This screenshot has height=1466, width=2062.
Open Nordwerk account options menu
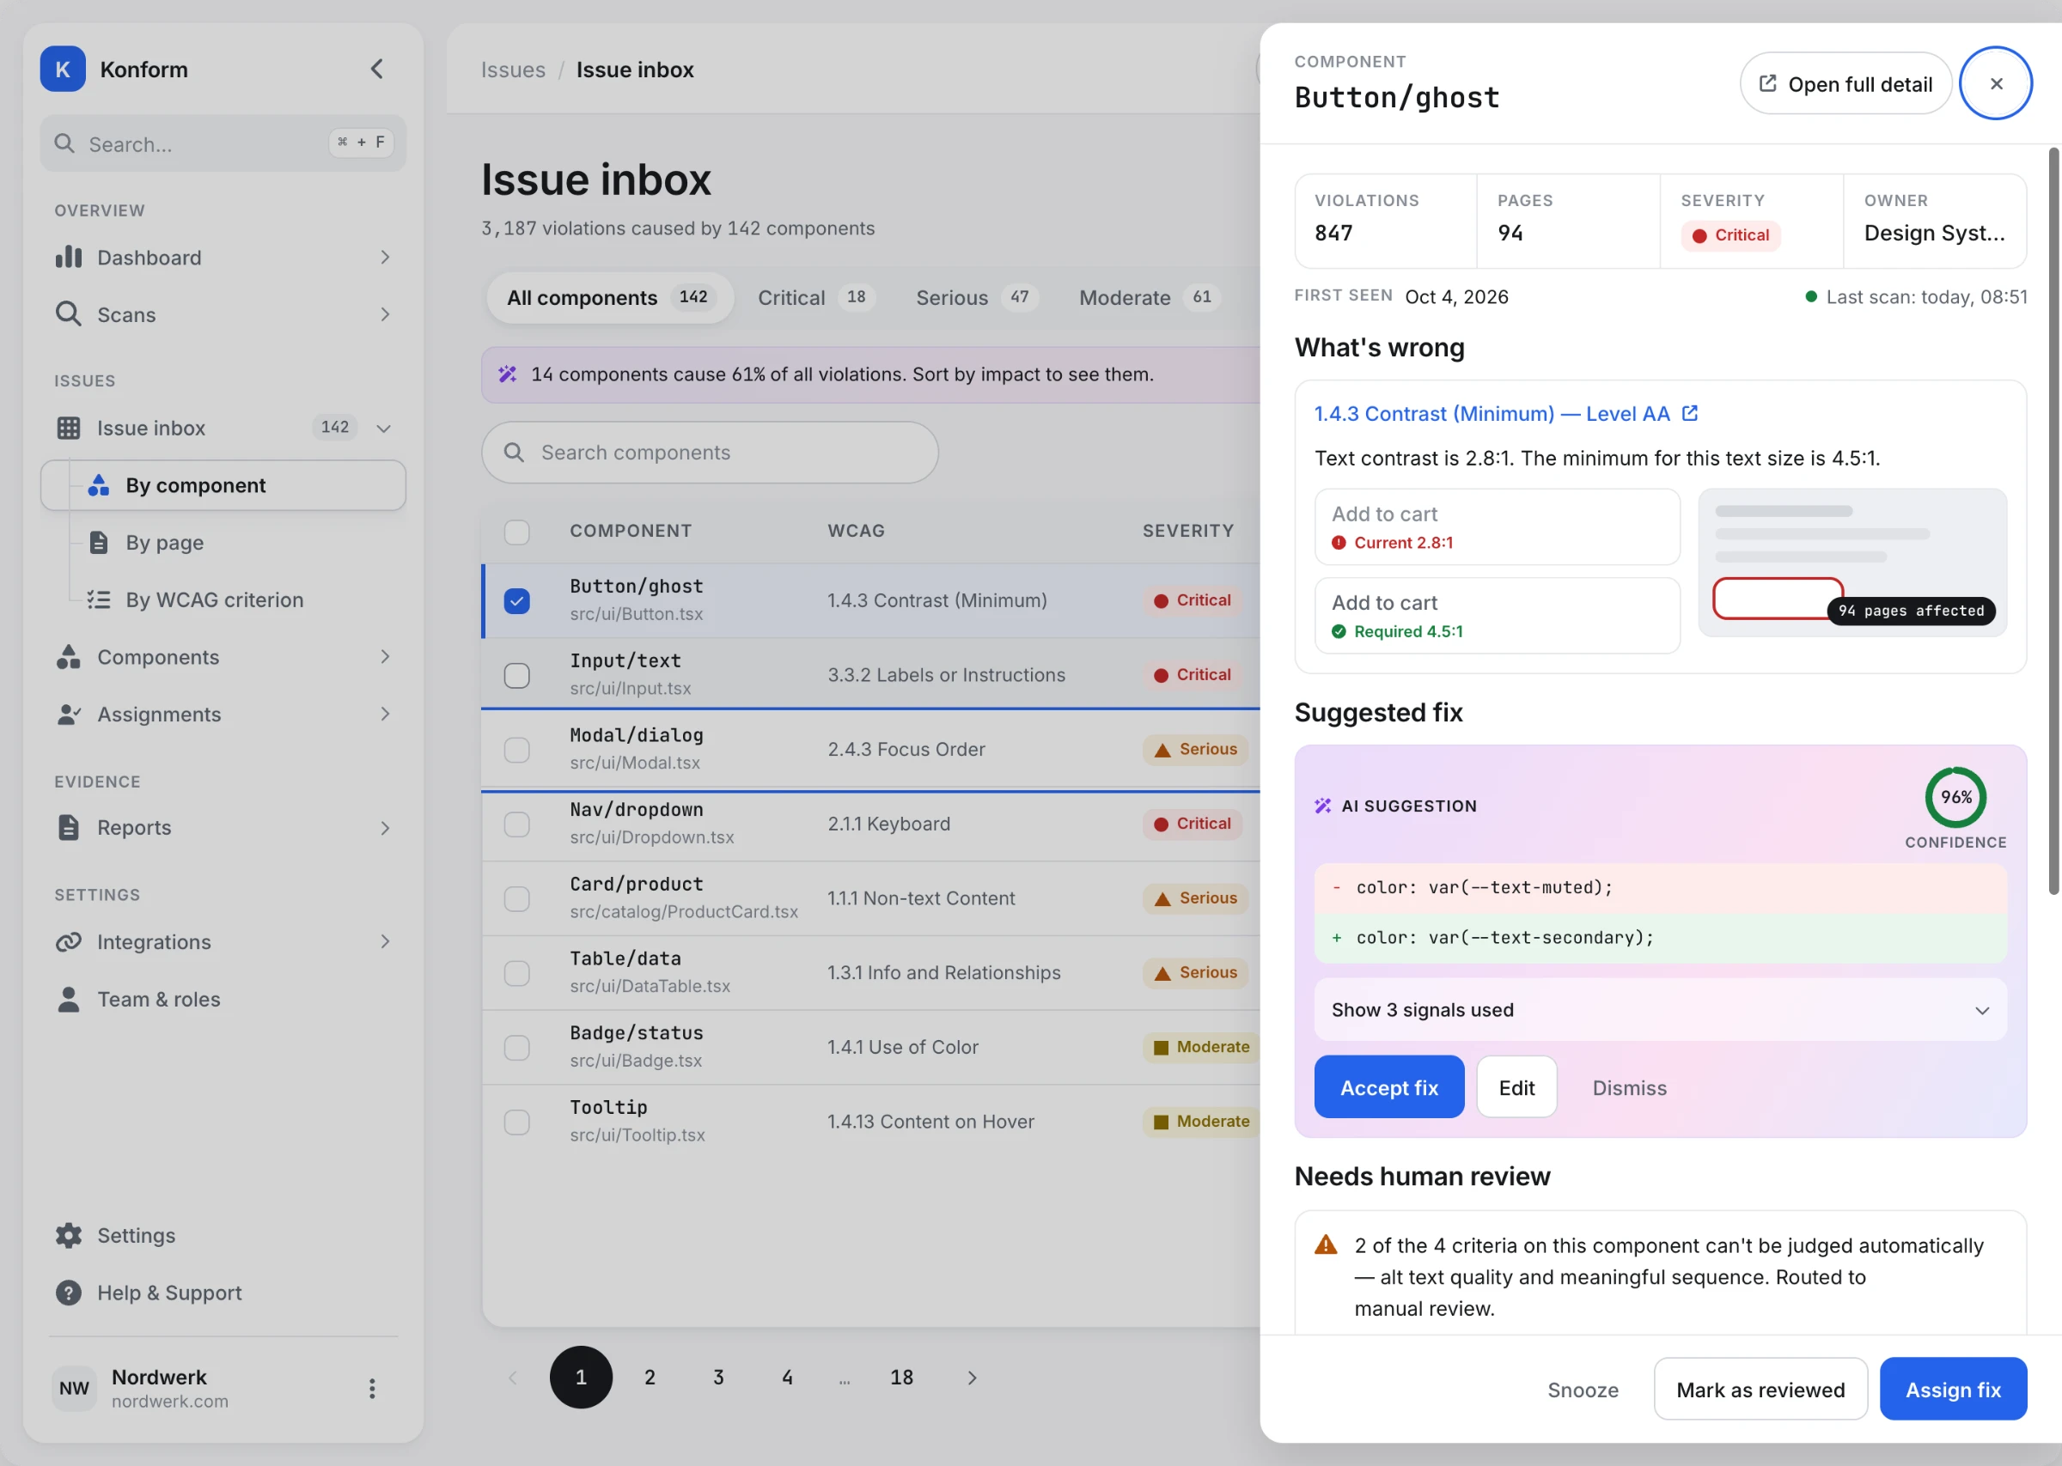tap(372, 1389)
